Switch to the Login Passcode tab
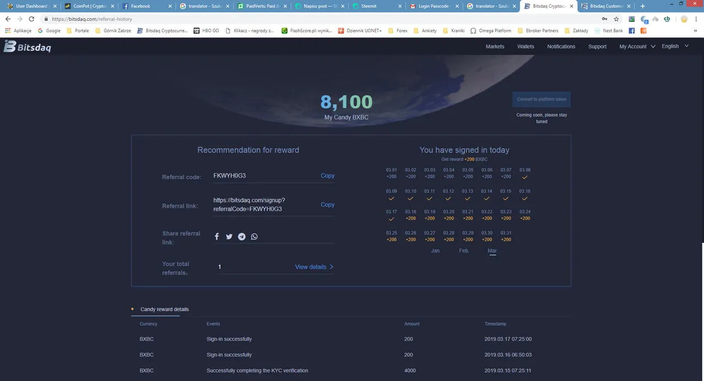Screen dimensions: 704x381 tap(435, 6)
